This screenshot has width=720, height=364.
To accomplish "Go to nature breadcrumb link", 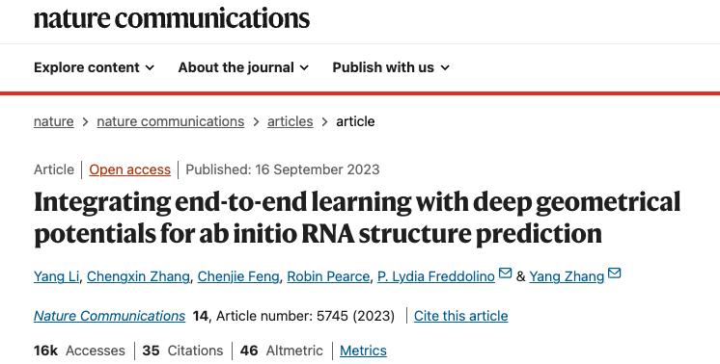I will click(x=54, y=121).
